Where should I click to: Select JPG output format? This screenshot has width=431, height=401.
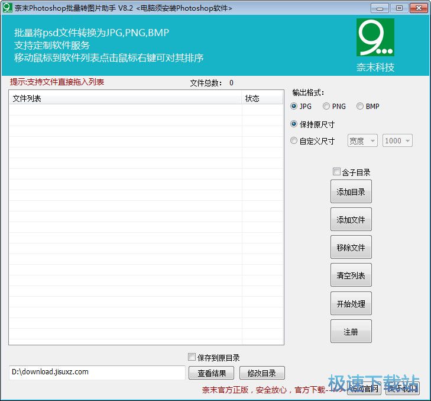pyautogui.click(x=294, y=107)
